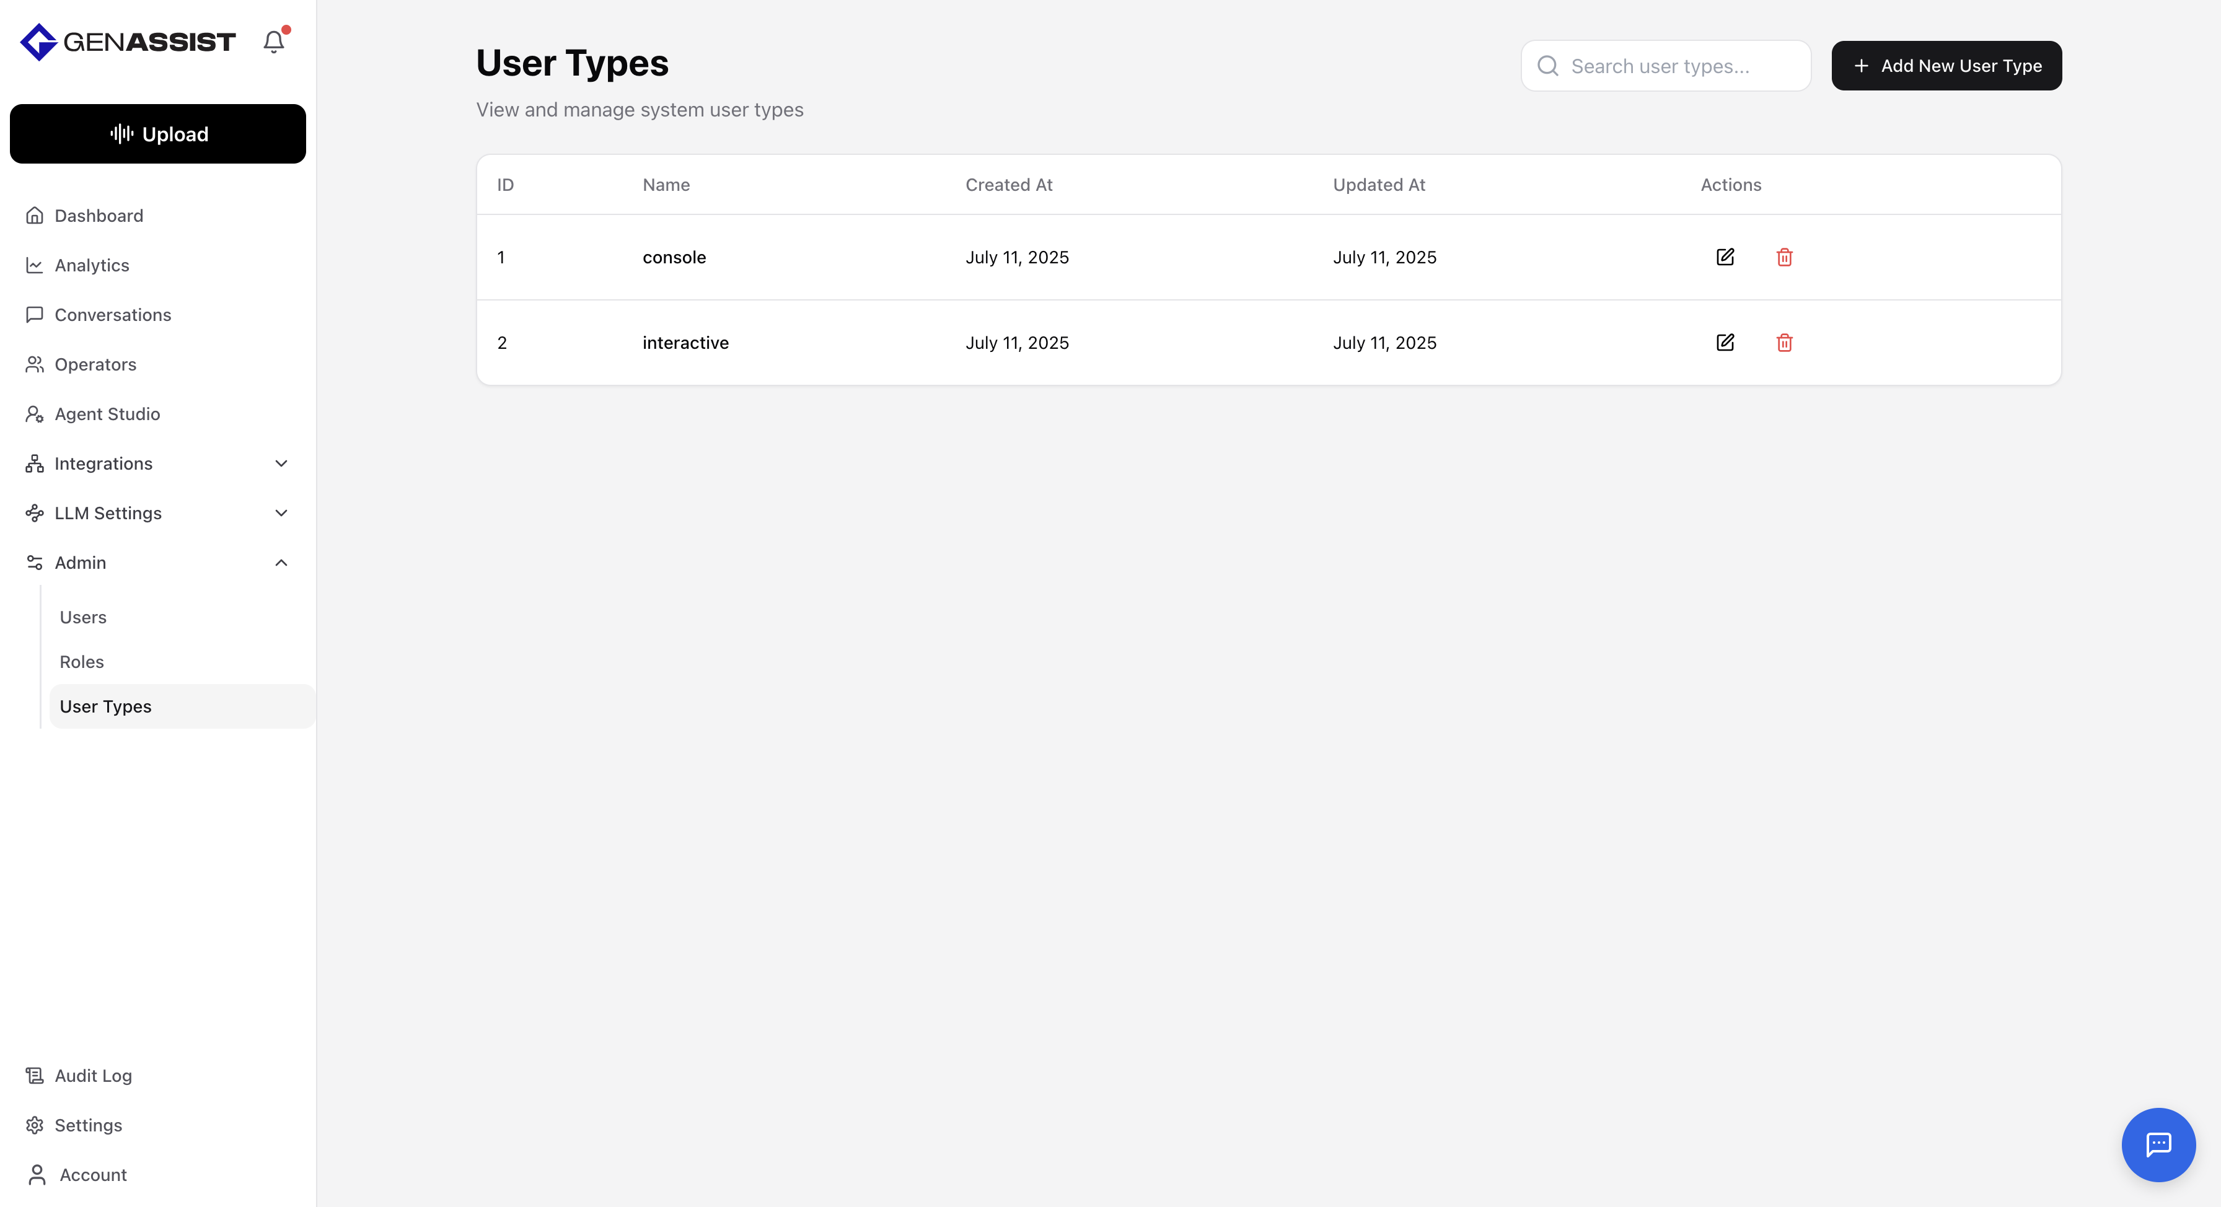Open the Audit Log page

pos(93,1076)
